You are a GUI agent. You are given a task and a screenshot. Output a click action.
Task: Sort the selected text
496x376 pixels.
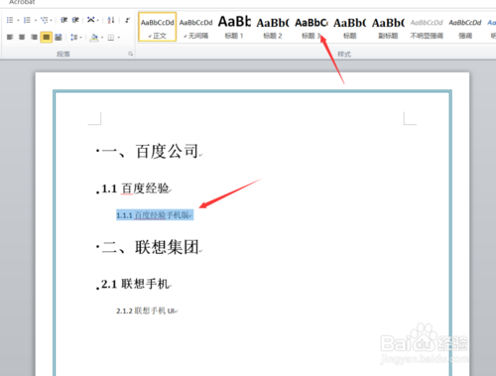pos(111,20)
